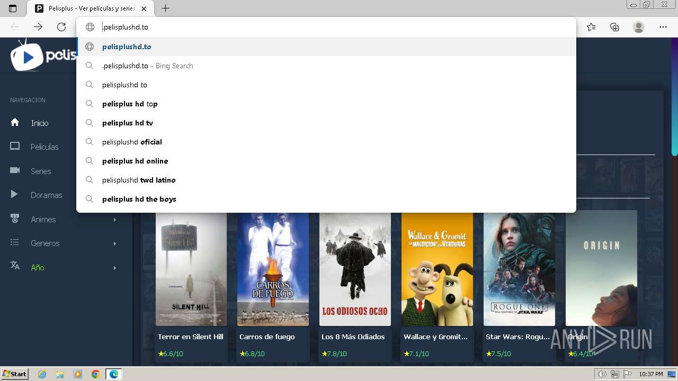
Task: Expand the Animes submenu arrow
Action: pos(114,220)
